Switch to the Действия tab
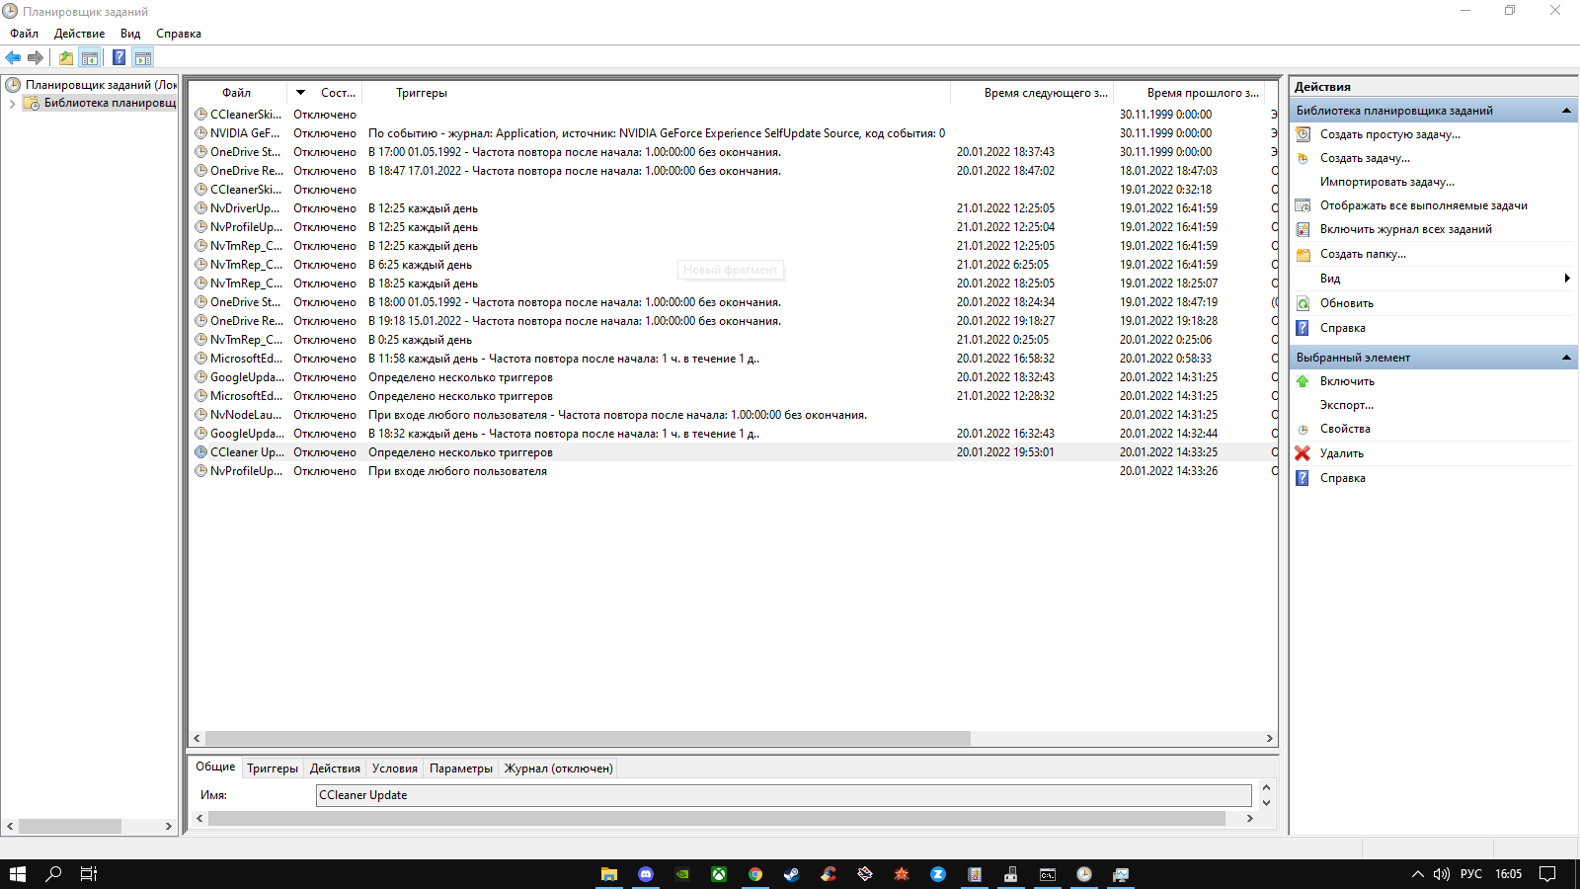 (x=335, y=768)
